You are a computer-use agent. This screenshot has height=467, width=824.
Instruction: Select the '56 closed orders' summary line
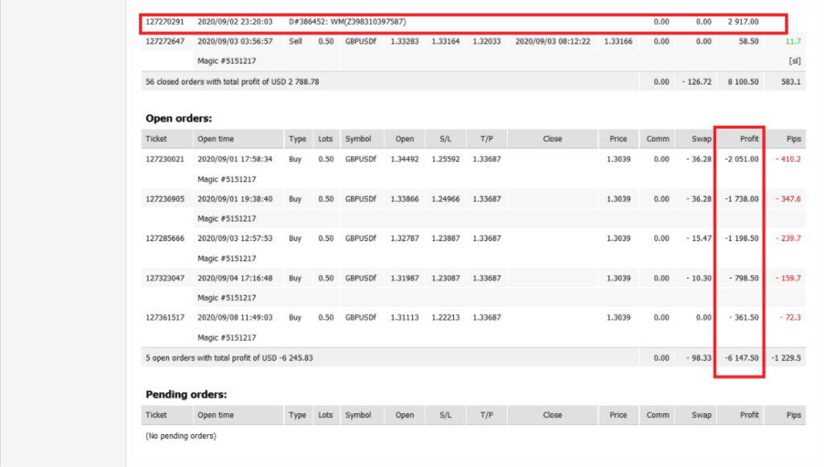pos(233,82)
